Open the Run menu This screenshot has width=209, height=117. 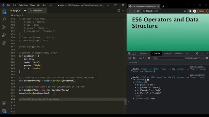click(44, 5)
